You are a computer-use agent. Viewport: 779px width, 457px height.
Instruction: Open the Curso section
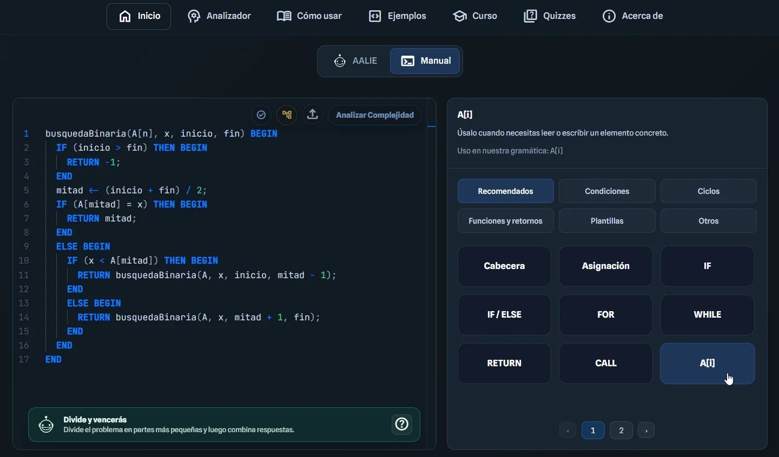click(476, 16)
